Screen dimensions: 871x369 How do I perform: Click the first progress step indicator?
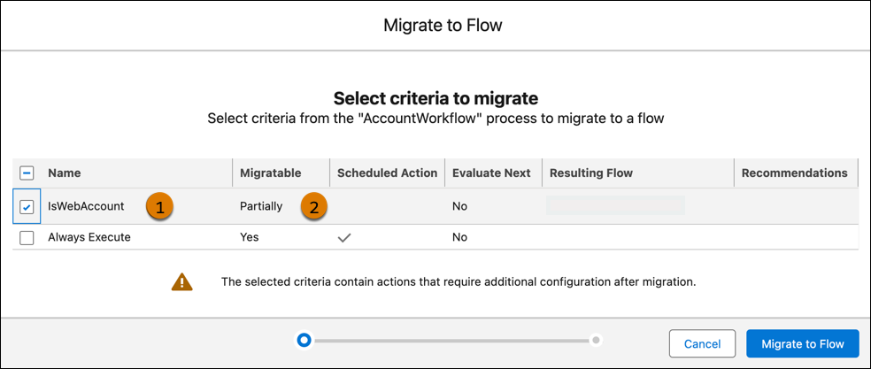coord(304,340)
